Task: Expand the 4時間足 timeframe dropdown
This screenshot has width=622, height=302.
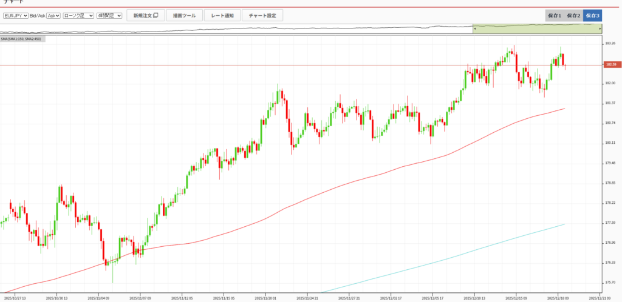Action: point(109,15)
